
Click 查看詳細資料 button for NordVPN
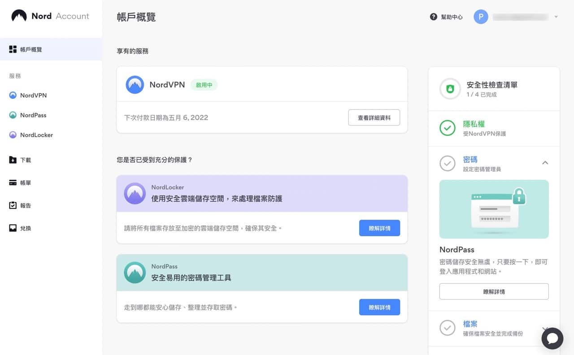(x=374, y=117)
